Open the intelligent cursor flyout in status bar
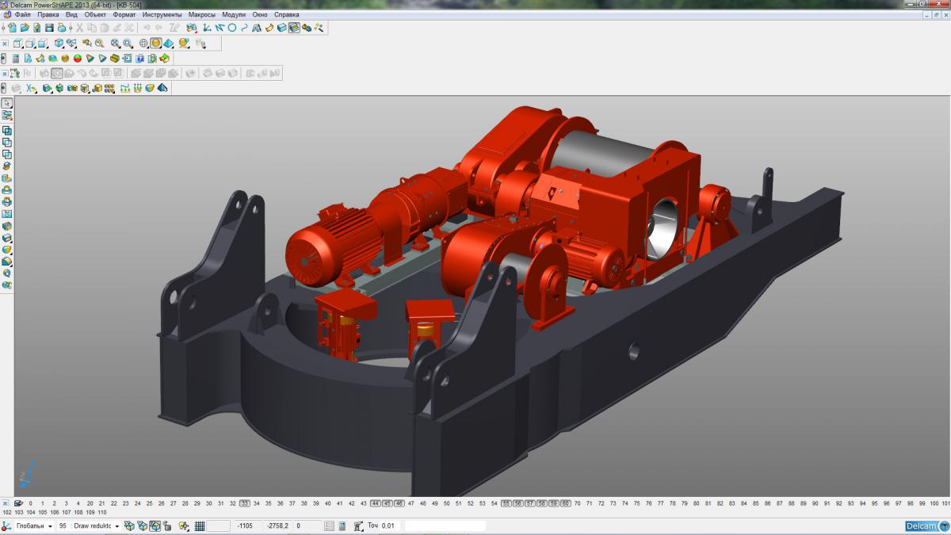Screen dimensions: 951x535 (x=183, y=525)
